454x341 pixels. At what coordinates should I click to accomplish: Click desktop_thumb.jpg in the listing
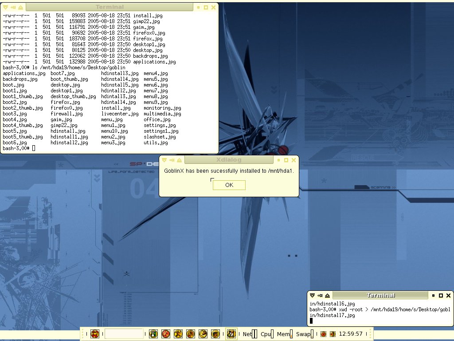coord(73,96)
